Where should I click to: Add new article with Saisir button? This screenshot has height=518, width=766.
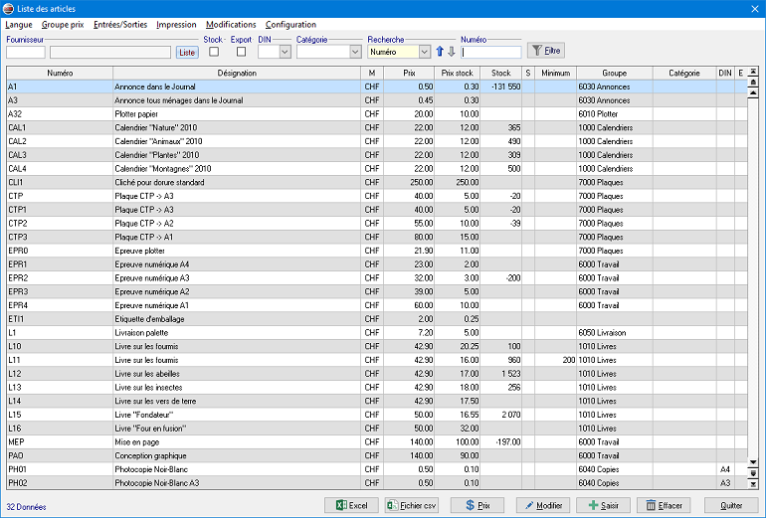point(603,505)
